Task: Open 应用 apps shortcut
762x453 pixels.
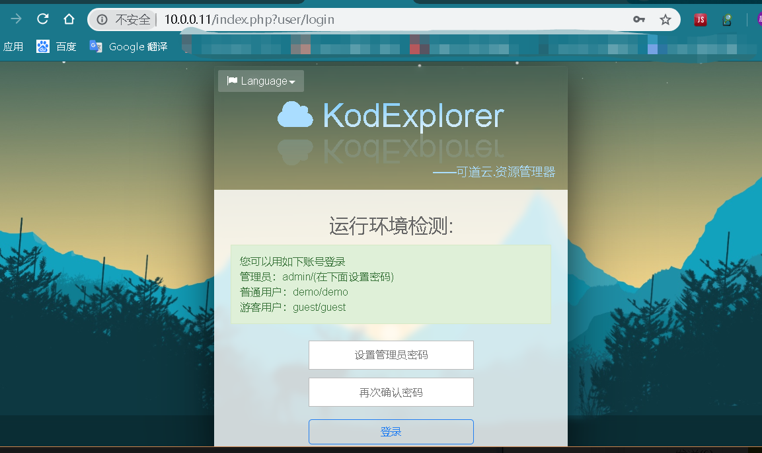Action: [x=13, y=47]
